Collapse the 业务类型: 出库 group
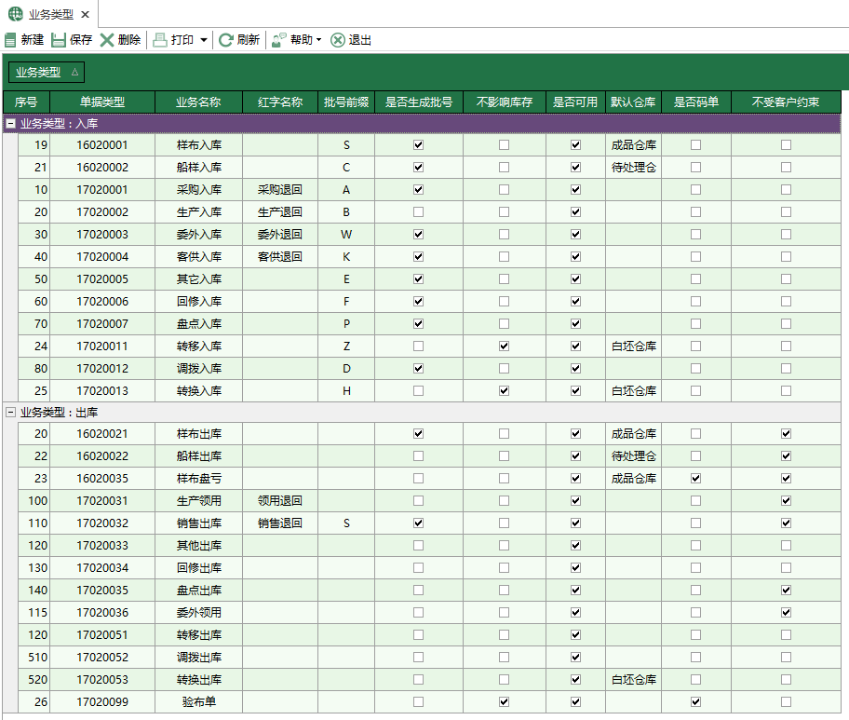 point(9,412)
